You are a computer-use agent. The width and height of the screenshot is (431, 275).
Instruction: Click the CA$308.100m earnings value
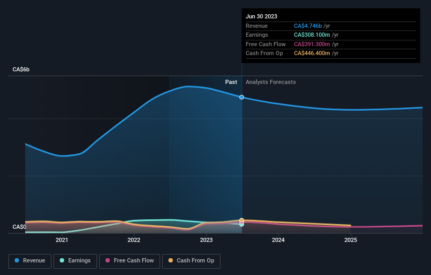tap(312, 35)
